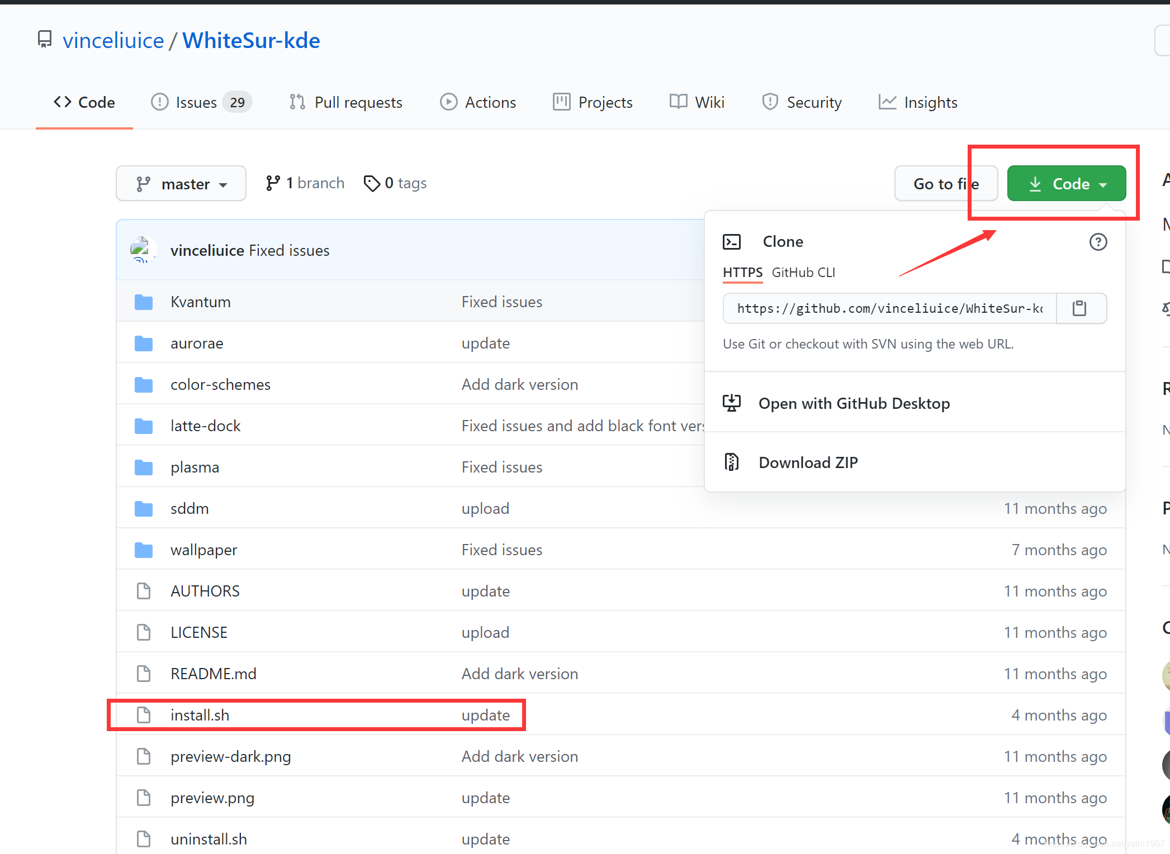Select the HTTPS clone tab
The height and width of the screenshot is (854, 1170).
point(742,273)
